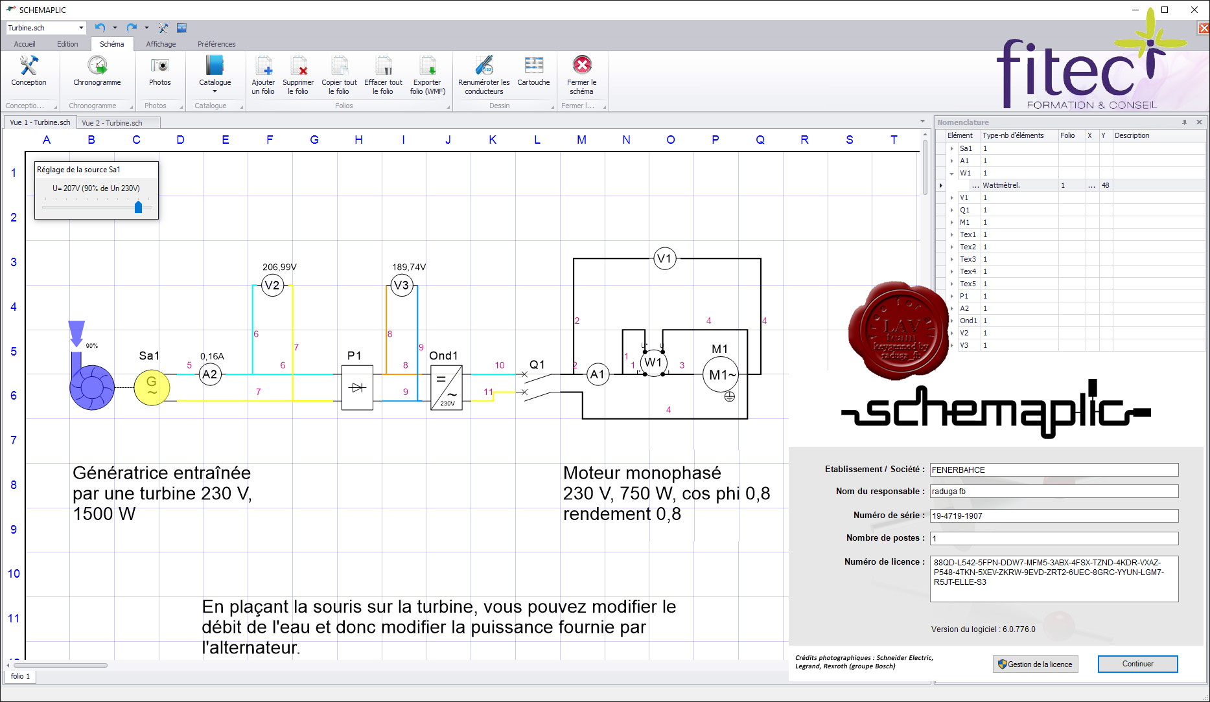Click the image icon in quick toolbar
The width and height of the screenshot is (1210, 702).
(x=181, y=28)
